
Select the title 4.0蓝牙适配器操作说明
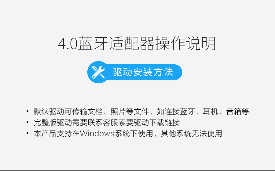coord(137,43)
